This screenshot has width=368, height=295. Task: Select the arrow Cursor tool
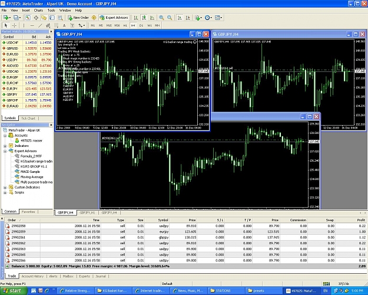pos(6,25)
